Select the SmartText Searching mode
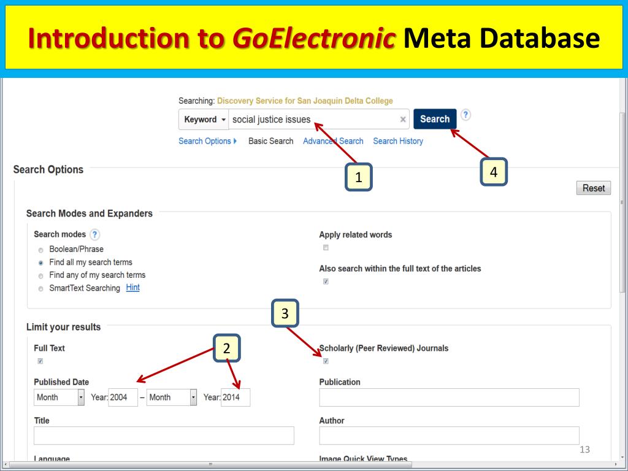Viewport: 628px width, 471px height. click(x=40, y=289)
